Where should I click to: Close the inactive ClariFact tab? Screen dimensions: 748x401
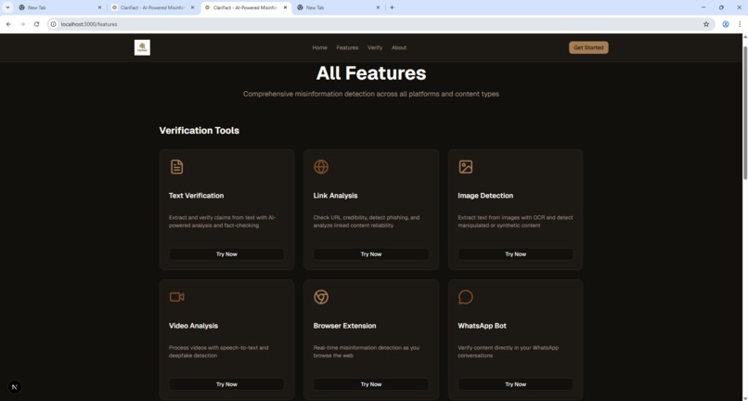[192, 7]
